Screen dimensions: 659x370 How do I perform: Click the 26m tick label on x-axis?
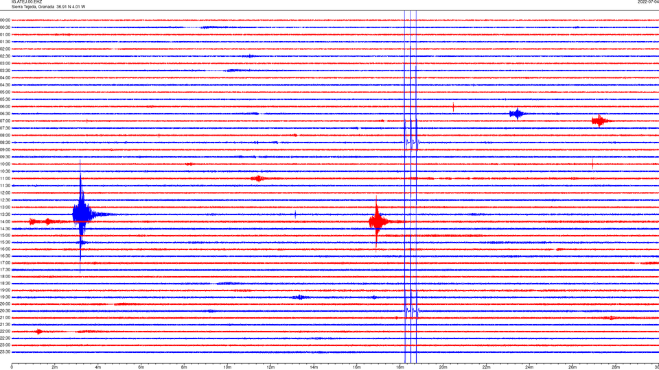pos(573,367)
